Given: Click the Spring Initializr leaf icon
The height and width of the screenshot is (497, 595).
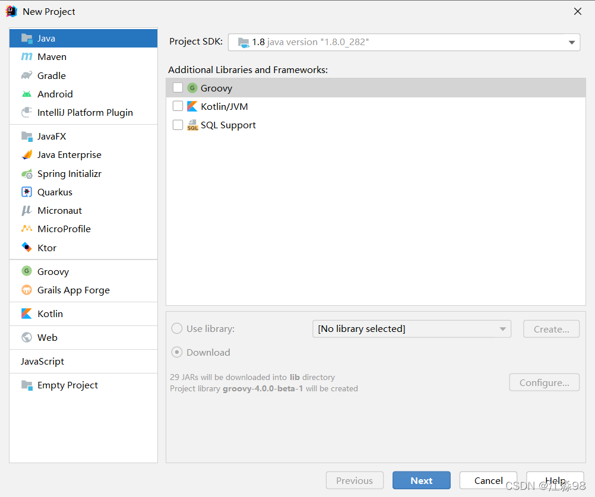Looking at the screenshot, I should (27, 174).
